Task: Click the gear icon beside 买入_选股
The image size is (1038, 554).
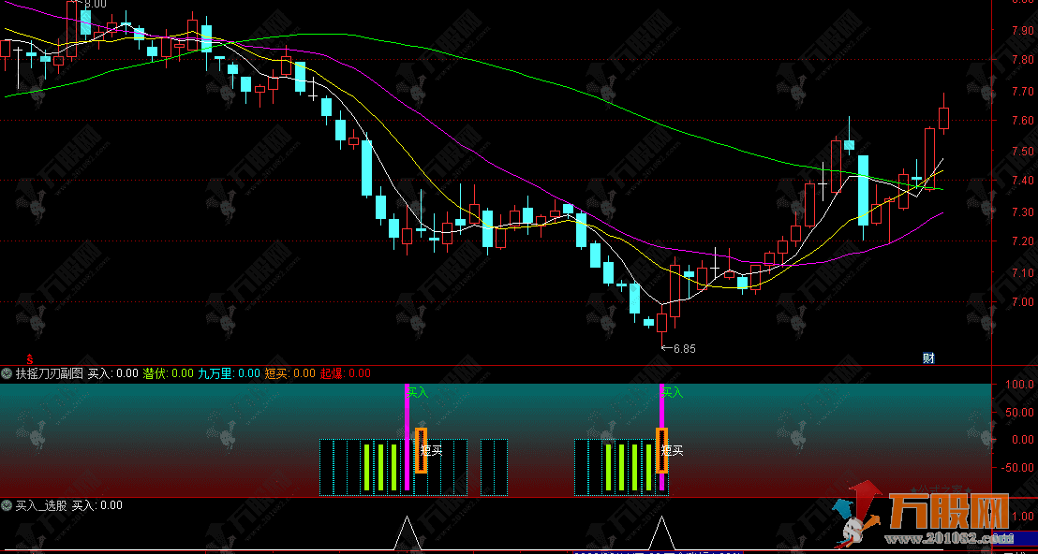Action: [x=7, y=505]
